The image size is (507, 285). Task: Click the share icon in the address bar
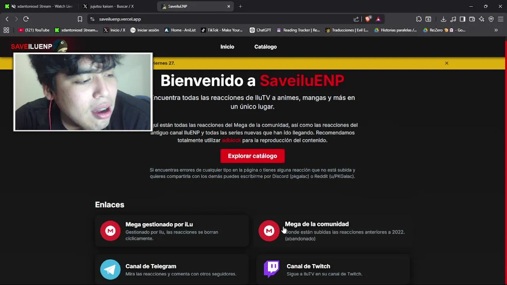click(356, 19)
